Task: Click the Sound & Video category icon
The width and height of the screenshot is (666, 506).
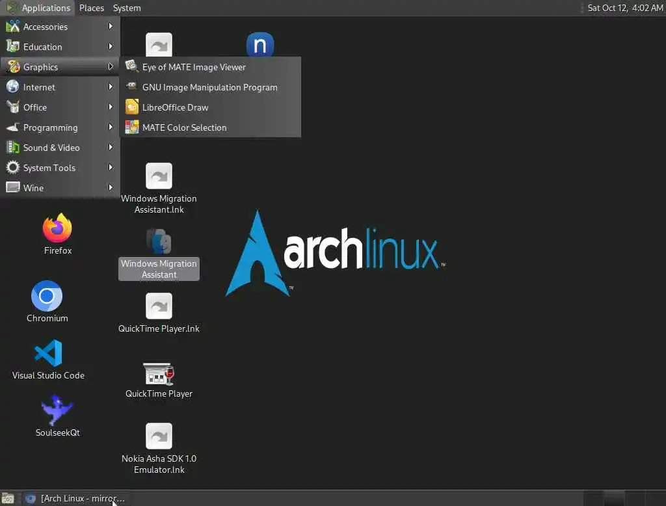Action: (13, 147)
